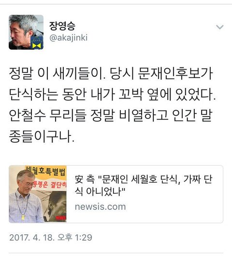Click the yellow ribbon badge on the avatar

37,43
